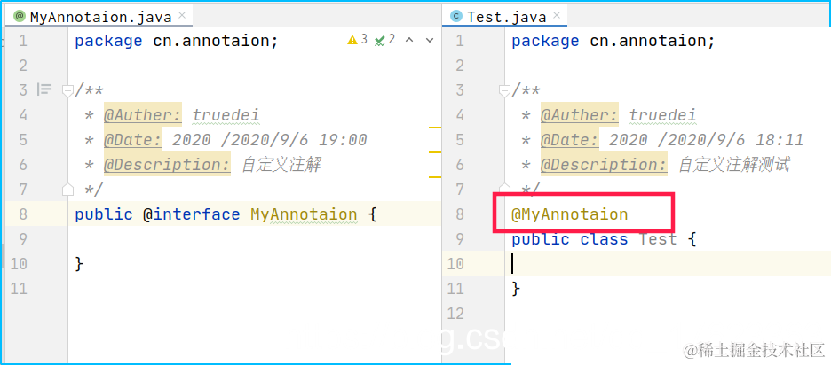Click the @Description tag in Test.java
831x365 pixels.
click(604, 165)
